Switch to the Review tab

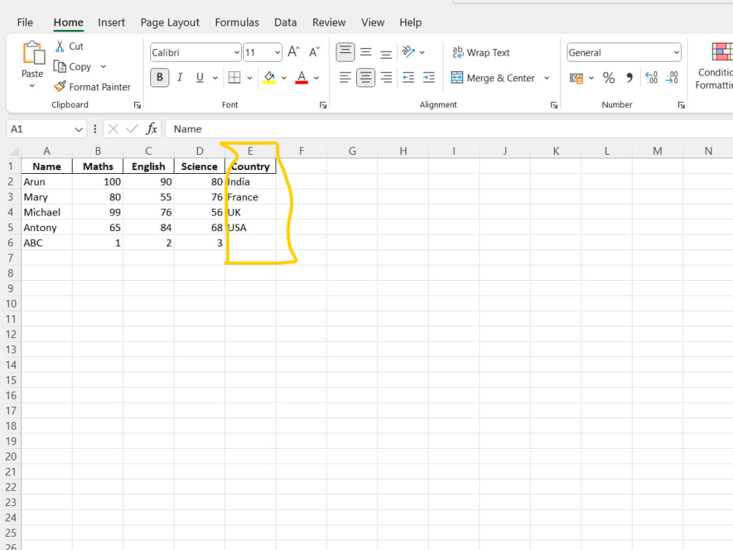click(x=328, y=23)
